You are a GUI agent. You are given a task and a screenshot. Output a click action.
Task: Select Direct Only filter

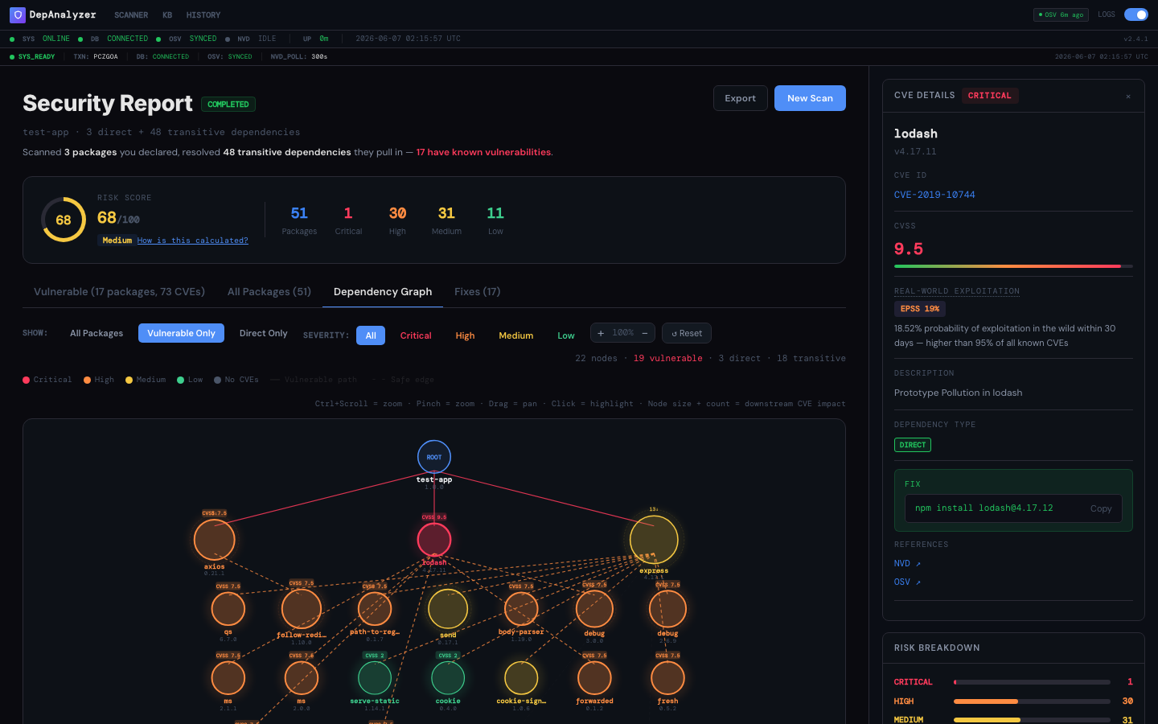point(263,333)
